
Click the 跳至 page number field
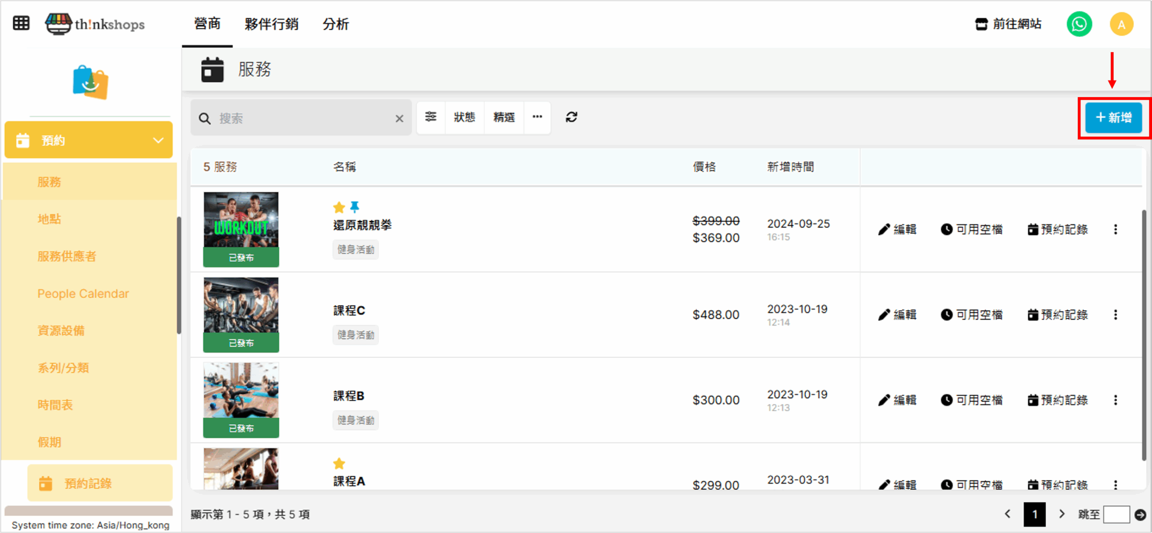[1116, 514]
